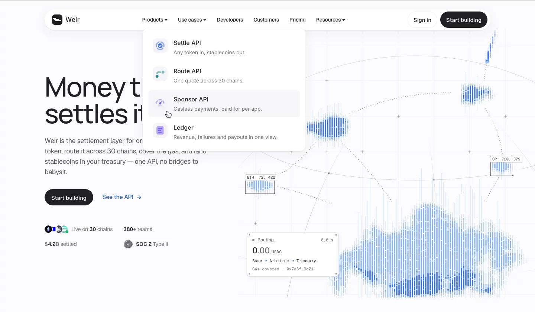Click the Route API icon
This screenshot has height=312, width=535.
[x=160, y=74]
